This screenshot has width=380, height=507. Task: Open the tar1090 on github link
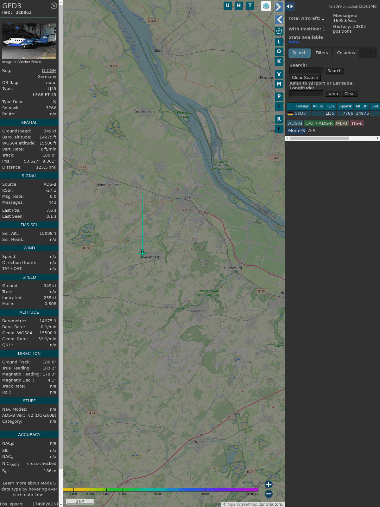click(x=353, y=6)
